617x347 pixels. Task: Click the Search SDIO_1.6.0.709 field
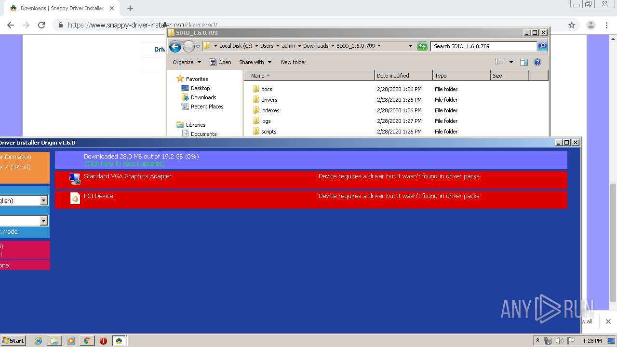(483, 46)
